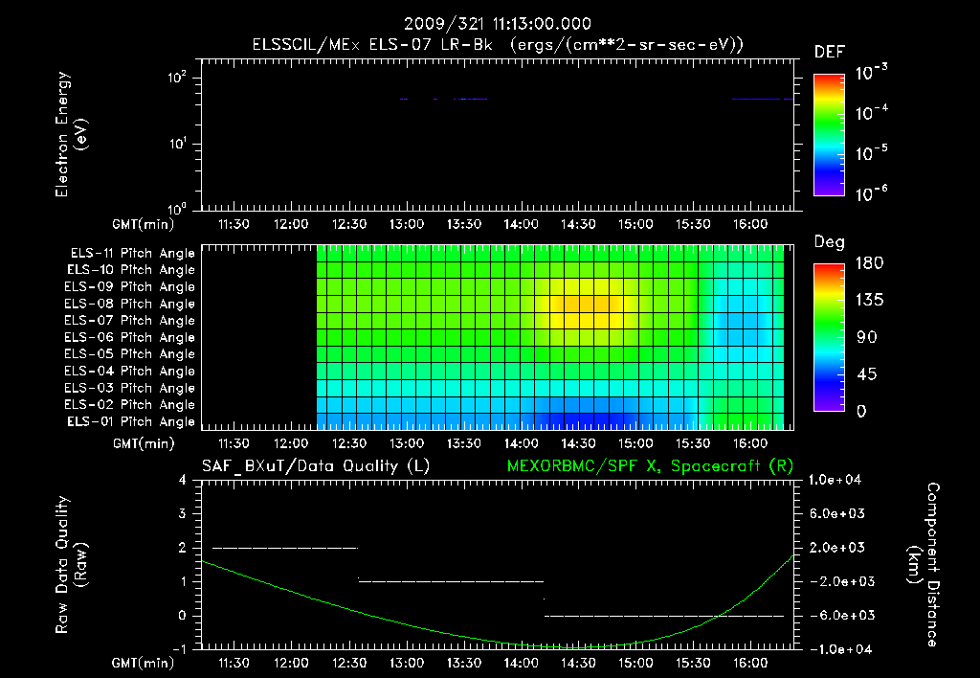Select the ELS-06 Pitch Angle row label
This screenshot has width=980, height=678.
(x=130, y=337)
